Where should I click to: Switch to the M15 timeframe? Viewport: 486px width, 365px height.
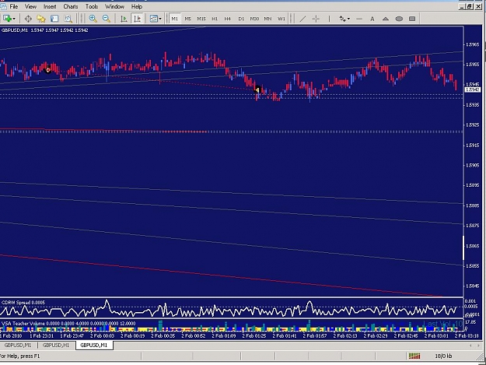[201, 19]
